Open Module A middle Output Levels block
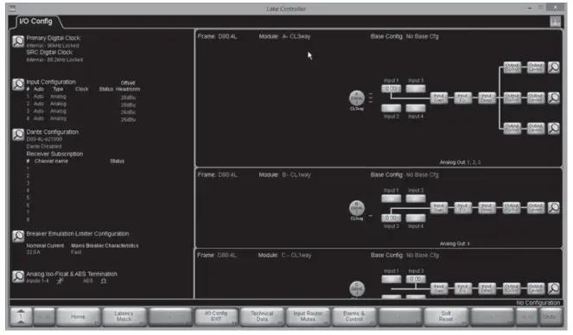This screenshot has width=573, height=335. coord(536,98)
